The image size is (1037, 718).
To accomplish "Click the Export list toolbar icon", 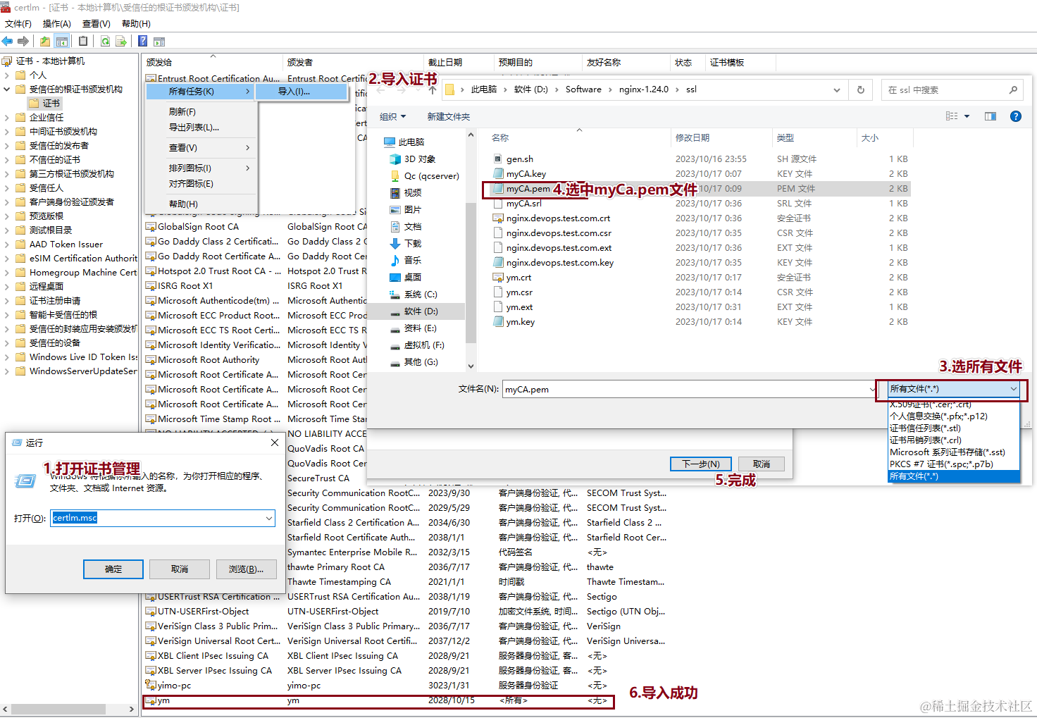I will click(121, 42).
